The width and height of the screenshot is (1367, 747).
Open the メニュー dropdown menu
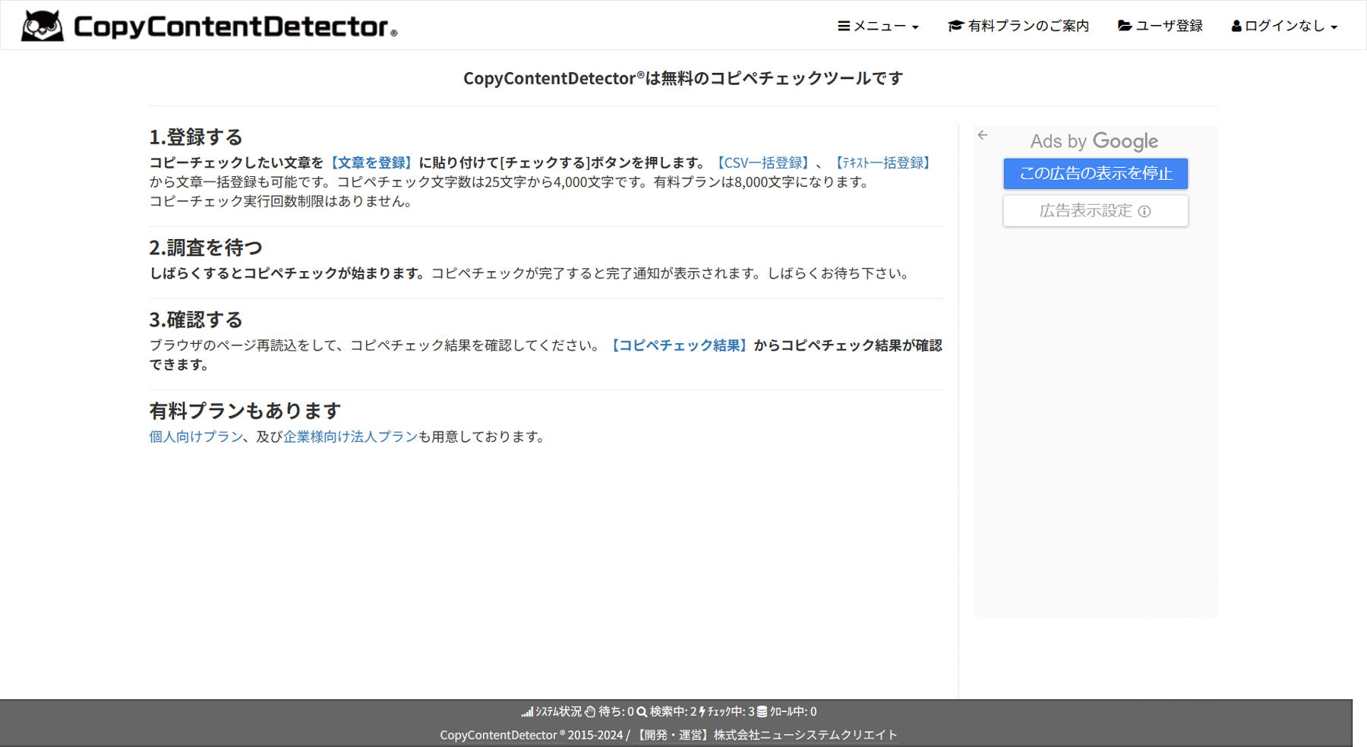coord(878,26)
